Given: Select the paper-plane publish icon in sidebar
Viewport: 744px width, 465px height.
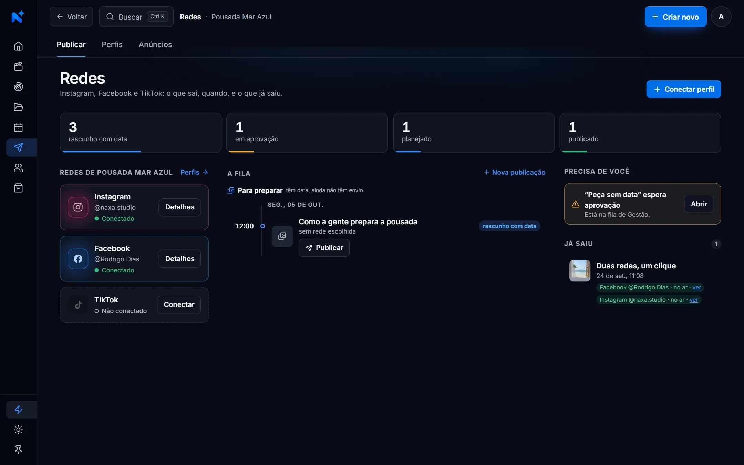Looking at the screenshot, I should click(18, 147).
